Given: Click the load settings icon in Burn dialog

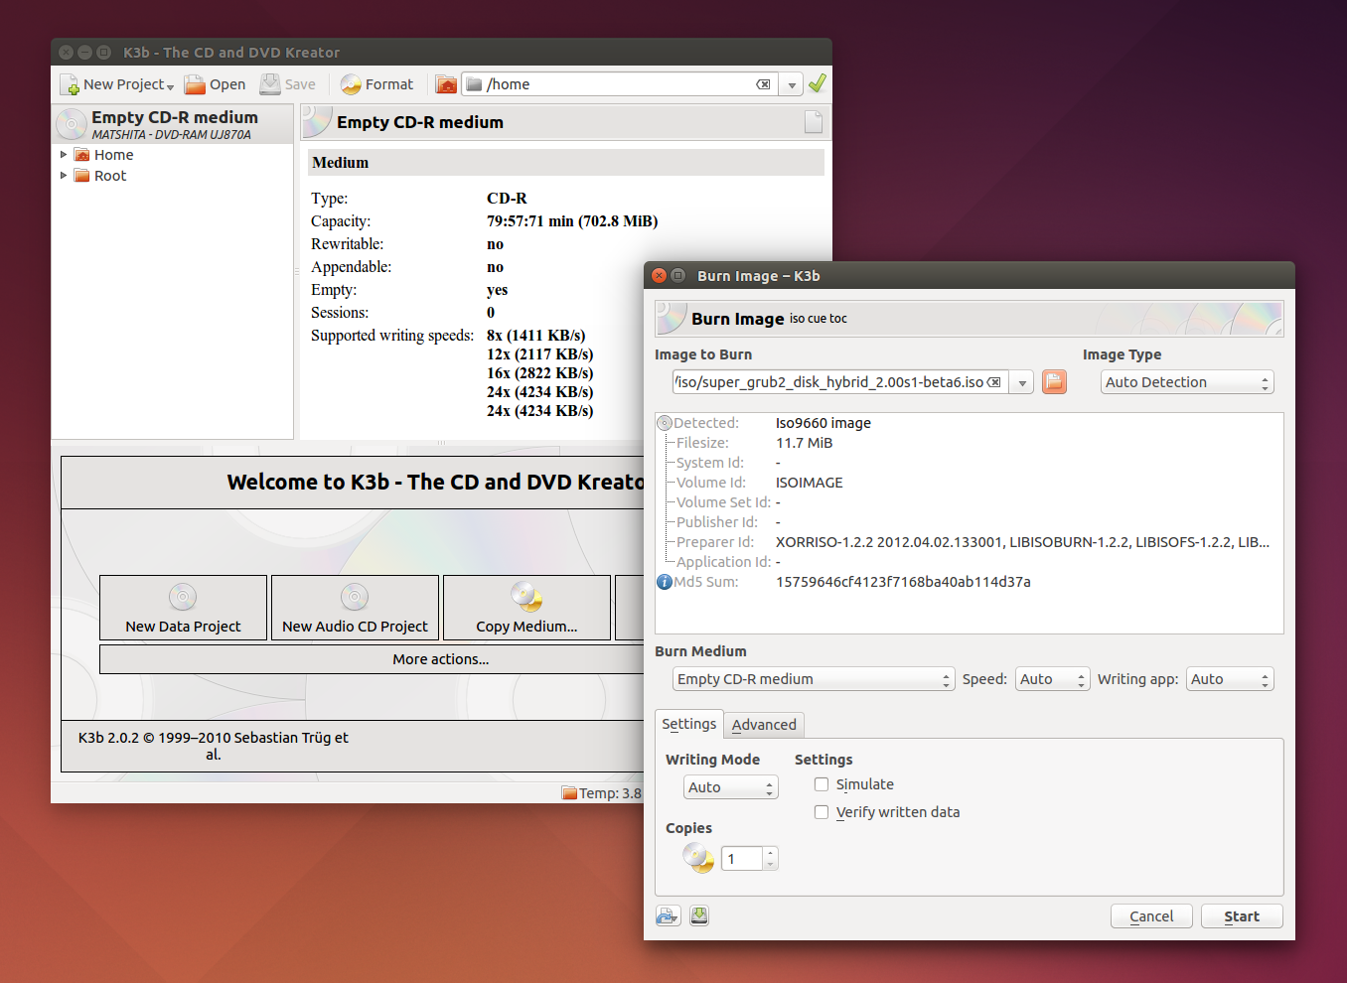Looking at the screenshot, I should tap(668, 915).
